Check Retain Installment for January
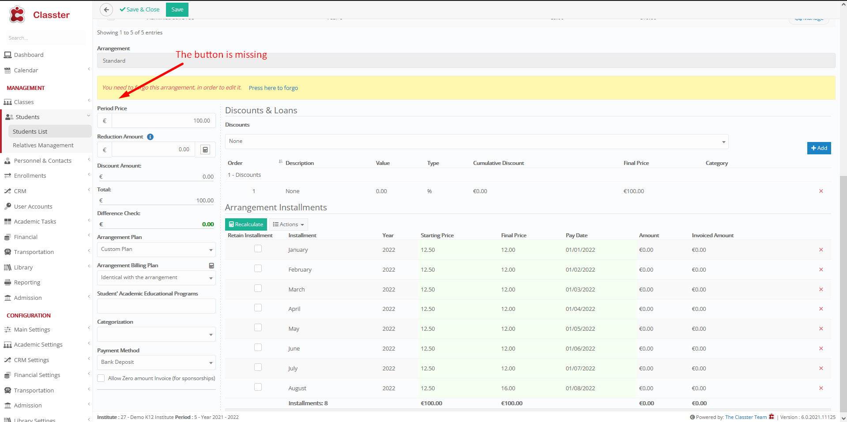Viewport: 847px width, 422px height. (258, 249)
